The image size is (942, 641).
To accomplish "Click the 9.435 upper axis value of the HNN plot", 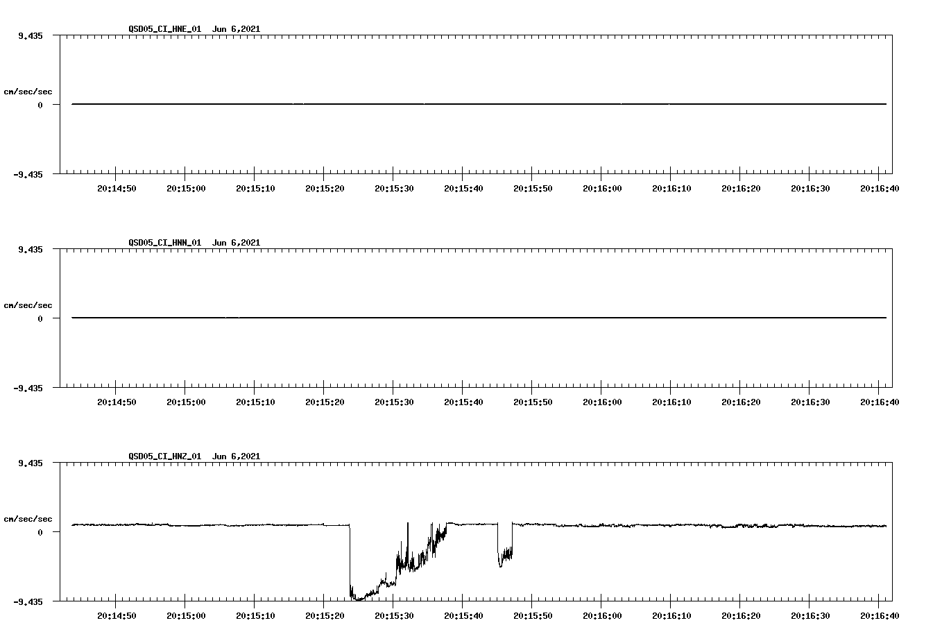I will pos(31,250).
